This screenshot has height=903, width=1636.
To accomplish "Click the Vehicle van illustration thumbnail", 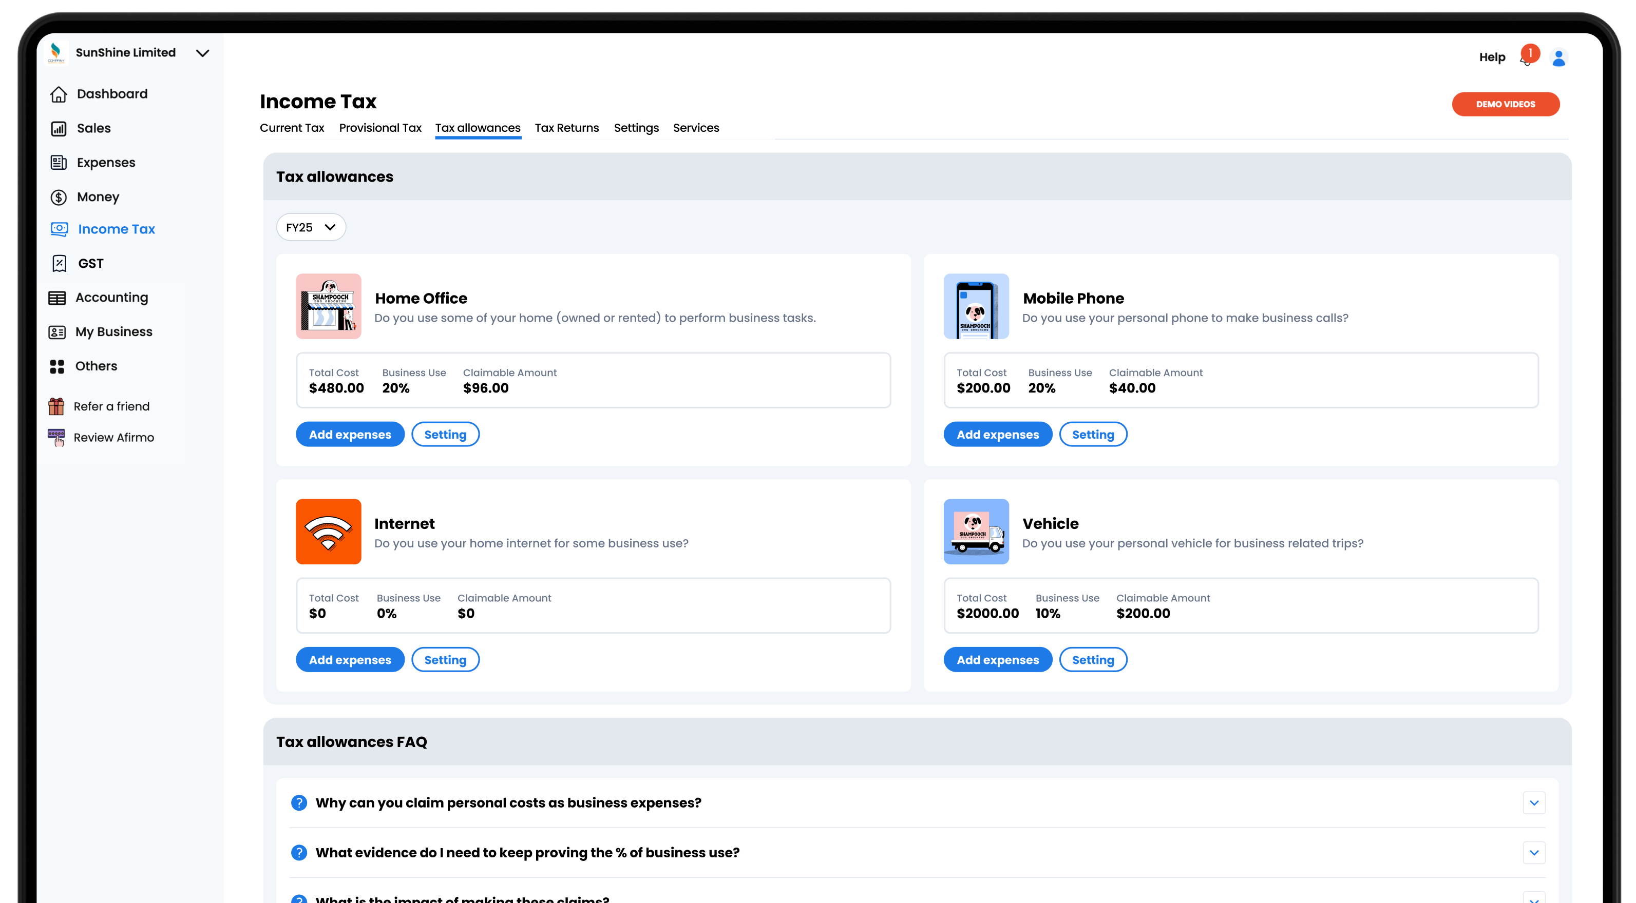I will pos(976,531).
